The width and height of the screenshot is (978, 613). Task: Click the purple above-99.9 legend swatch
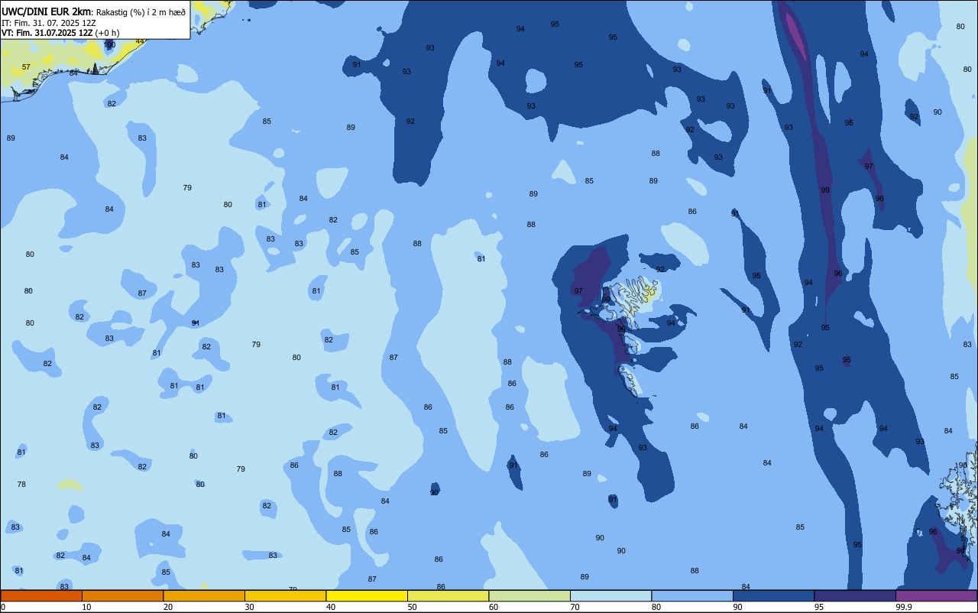[x=936, y=595]
